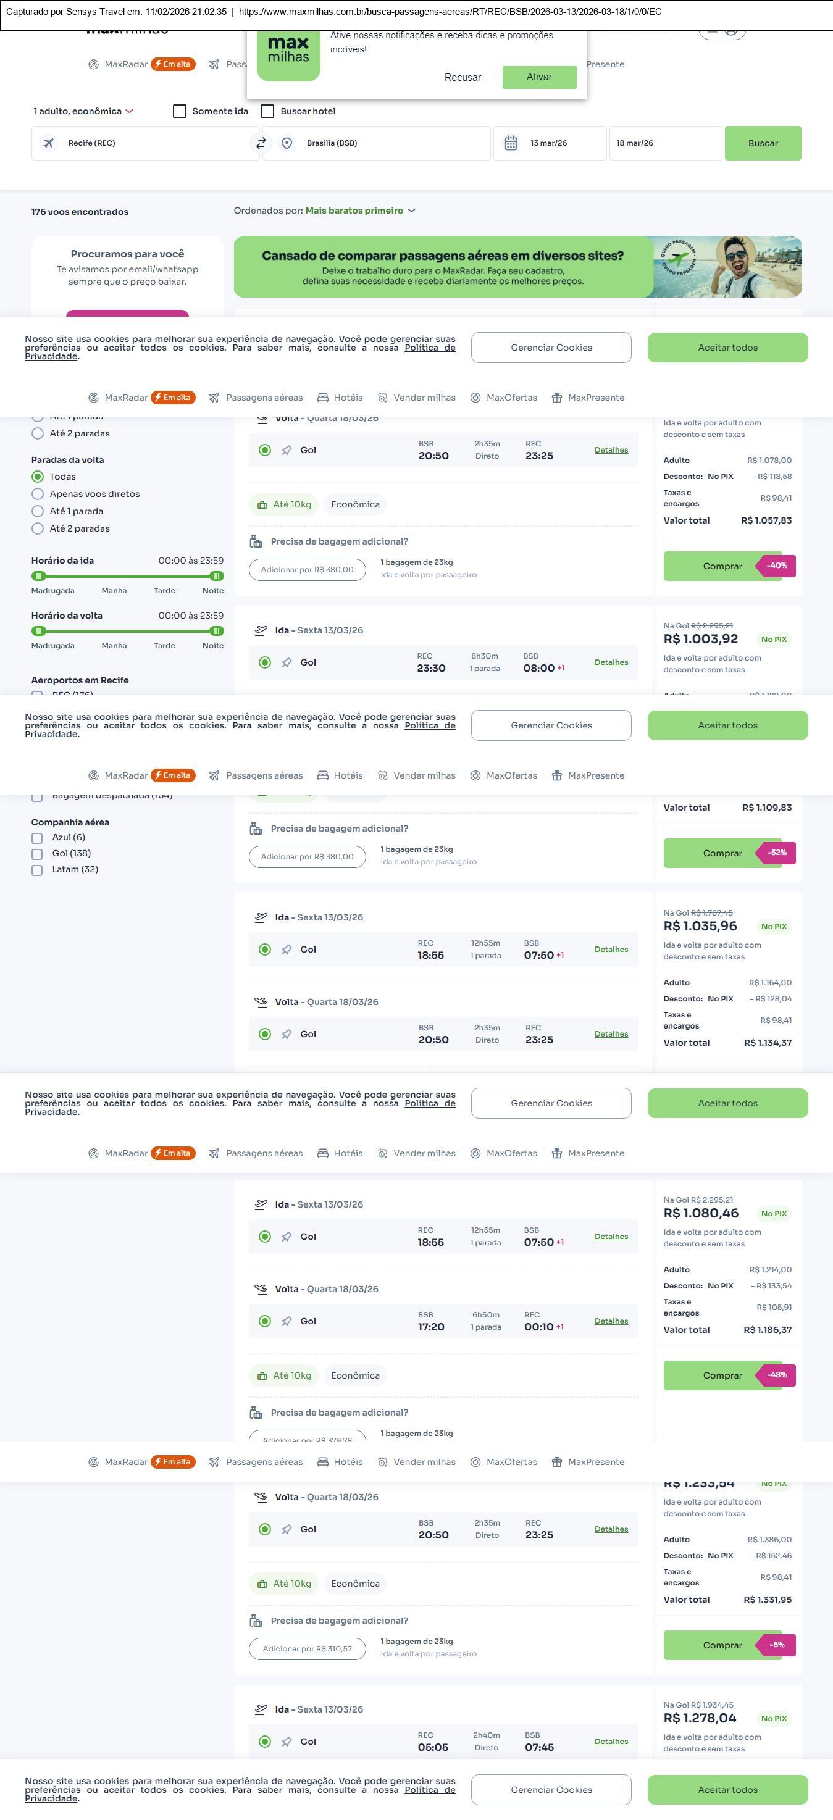The height and width of the screenshot is (1820, 833).
Task: Click the location pin icon in destination field
Action: coord(287,143)
